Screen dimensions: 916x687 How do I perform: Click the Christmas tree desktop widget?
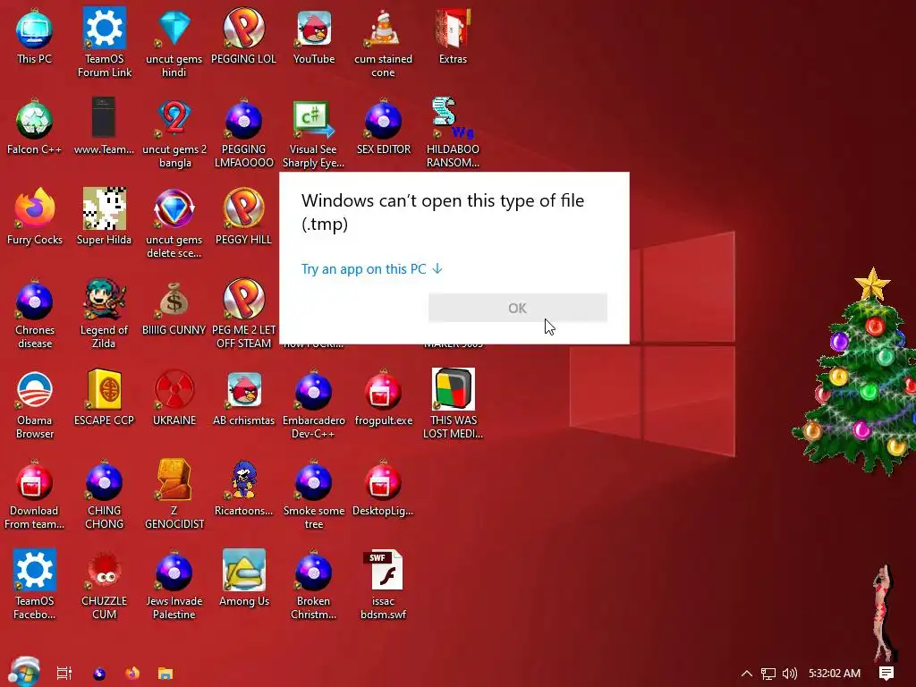(855, 371)
